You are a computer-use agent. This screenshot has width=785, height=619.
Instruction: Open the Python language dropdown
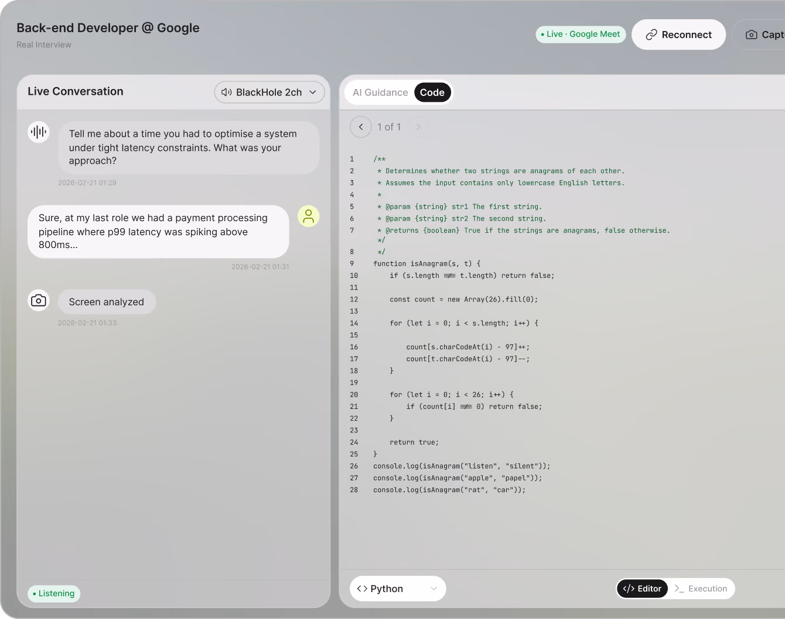click(x=398, y=589)
